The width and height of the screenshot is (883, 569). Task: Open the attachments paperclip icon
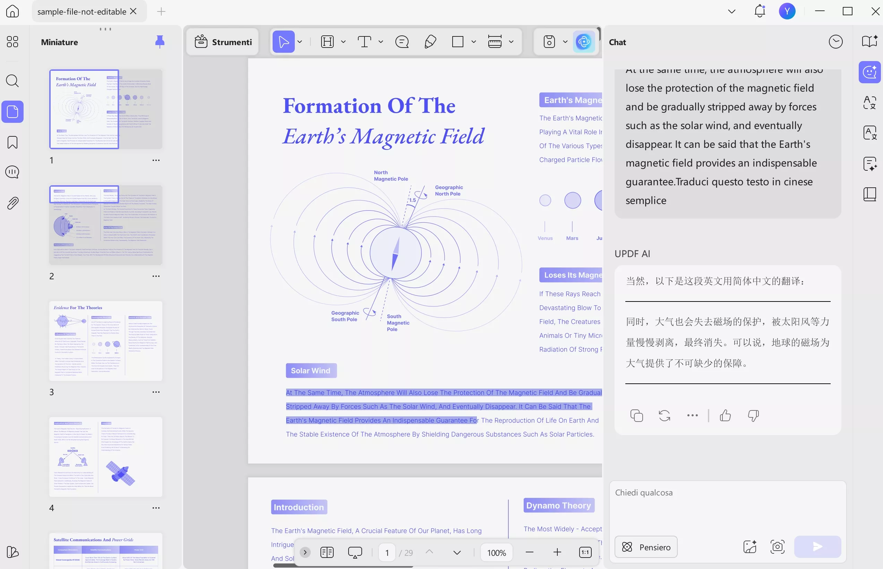[12, 203]
